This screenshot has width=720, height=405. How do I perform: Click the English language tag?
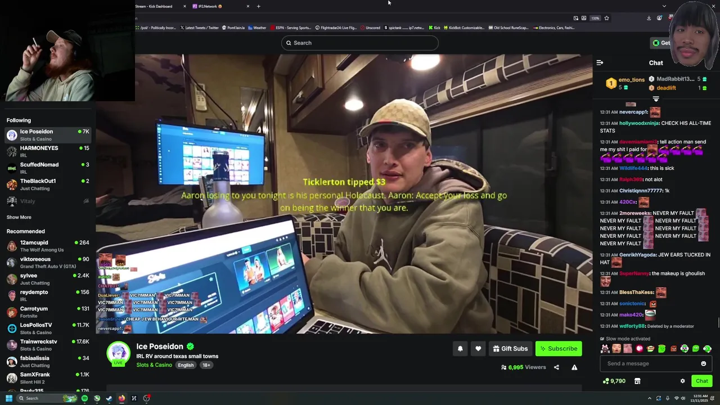(x=186, y=365)
